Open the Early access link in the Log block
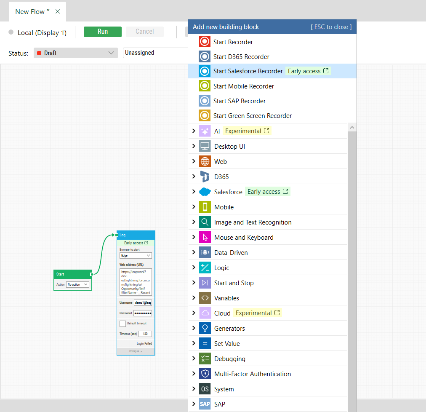Viewport: 426px width, 412px height. [x=136, y=243]
